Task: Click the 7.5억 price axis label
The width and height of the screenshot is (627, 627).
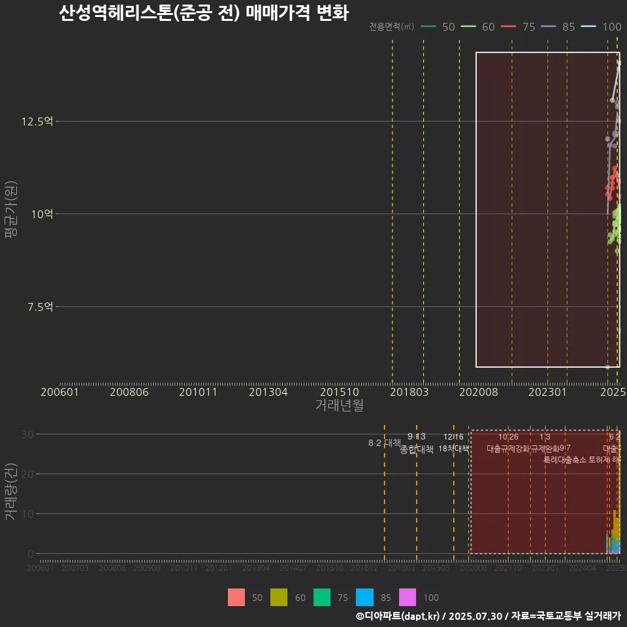Action: [40, 307]
